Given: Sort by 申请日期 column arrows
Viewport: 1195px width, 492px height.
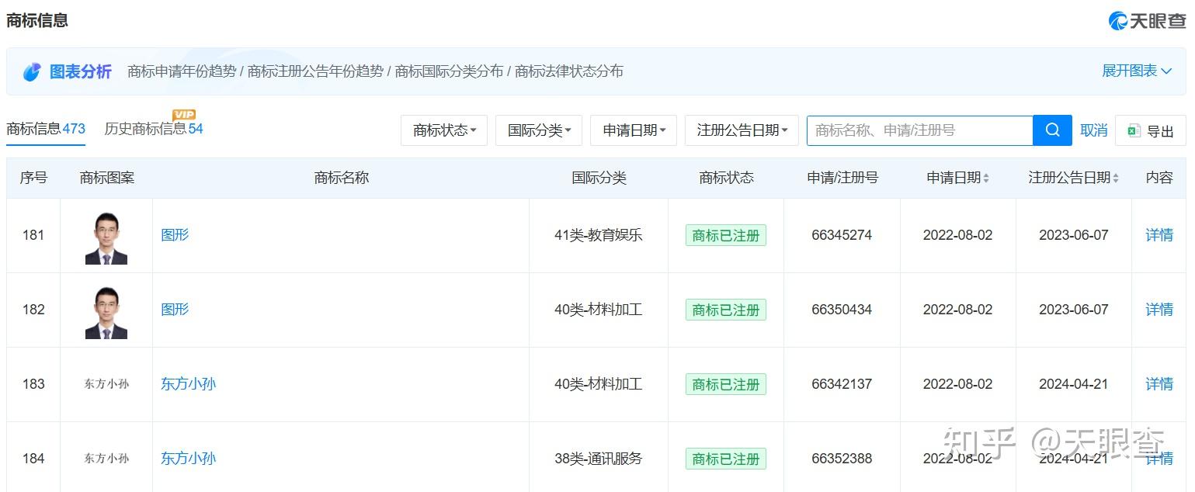Looking at the screenshot, I should [x=986, y=178].
